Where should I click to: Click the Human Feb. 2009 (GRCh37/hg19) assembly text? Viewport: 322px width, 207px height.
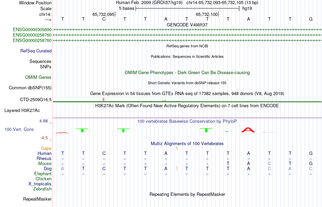coord(149,3)
